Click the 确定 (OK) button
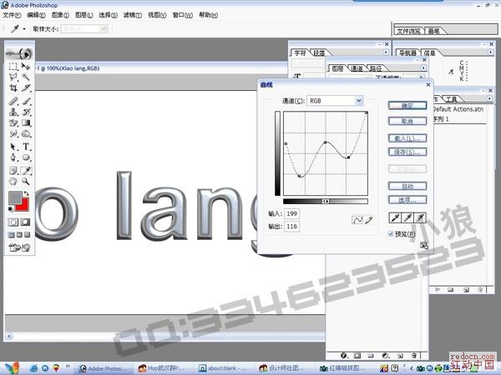The width and height of the screenshot is (501, 375). point(407,106)
